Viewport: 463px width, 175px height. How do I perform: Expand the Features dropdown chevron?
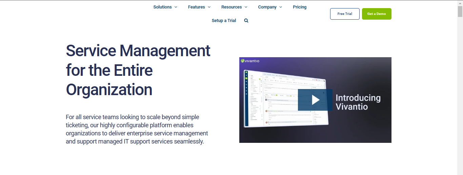209,7
